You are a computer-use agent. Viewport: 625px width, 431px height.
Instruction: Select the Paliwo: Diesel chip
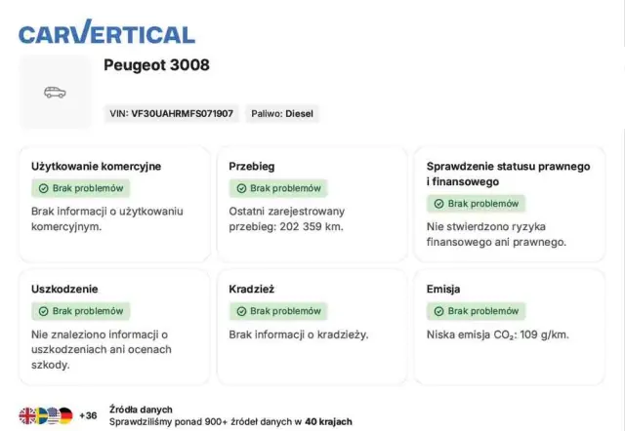click(282, 114)
